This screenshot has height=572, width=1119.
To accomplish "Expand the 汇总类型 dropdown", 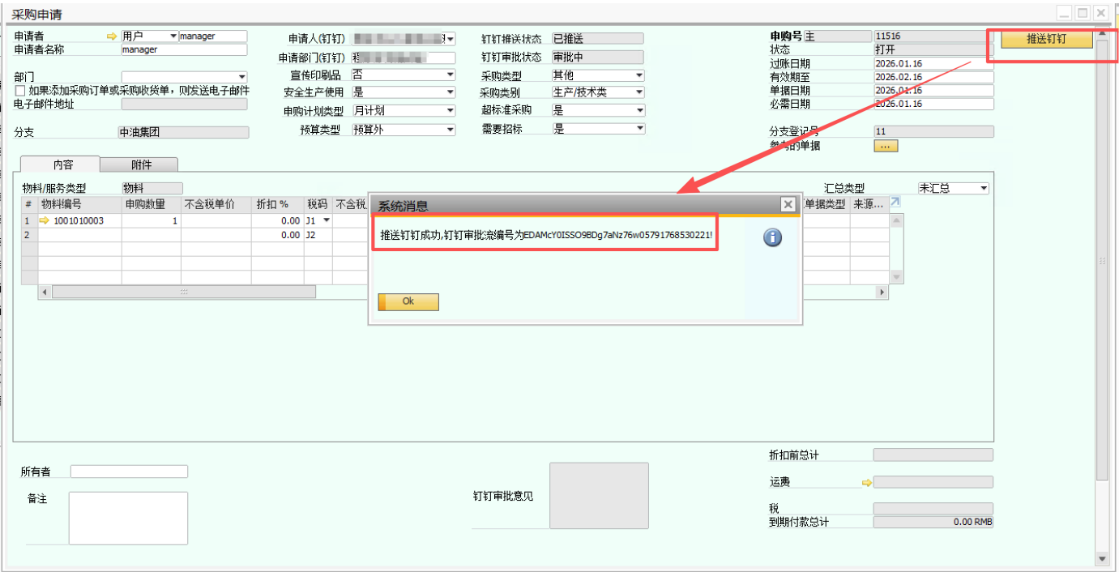I will pyautogui.click(x=984, y=188).
